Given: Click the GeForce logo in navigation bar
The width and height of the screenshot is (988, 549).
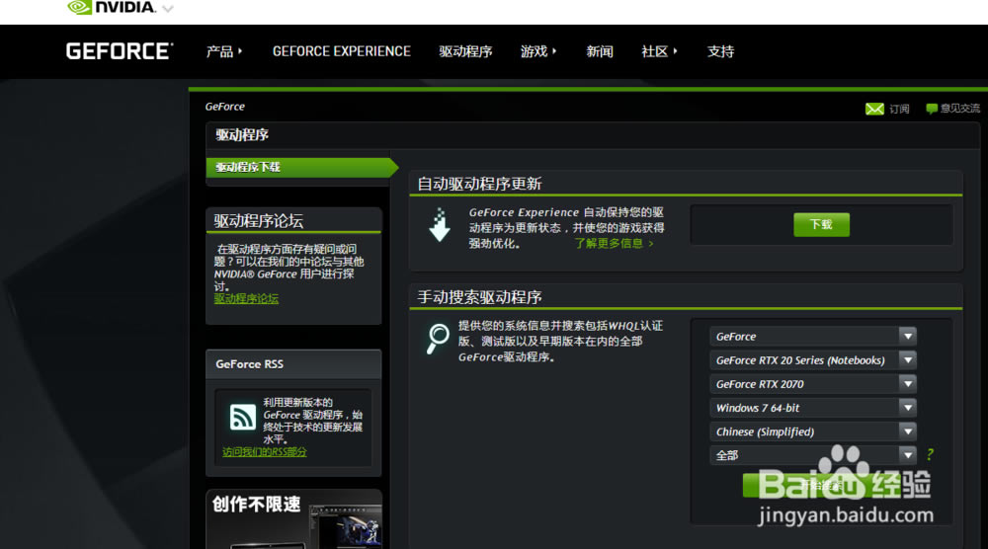Looking at the screenshot, I should tap(120, 51).
